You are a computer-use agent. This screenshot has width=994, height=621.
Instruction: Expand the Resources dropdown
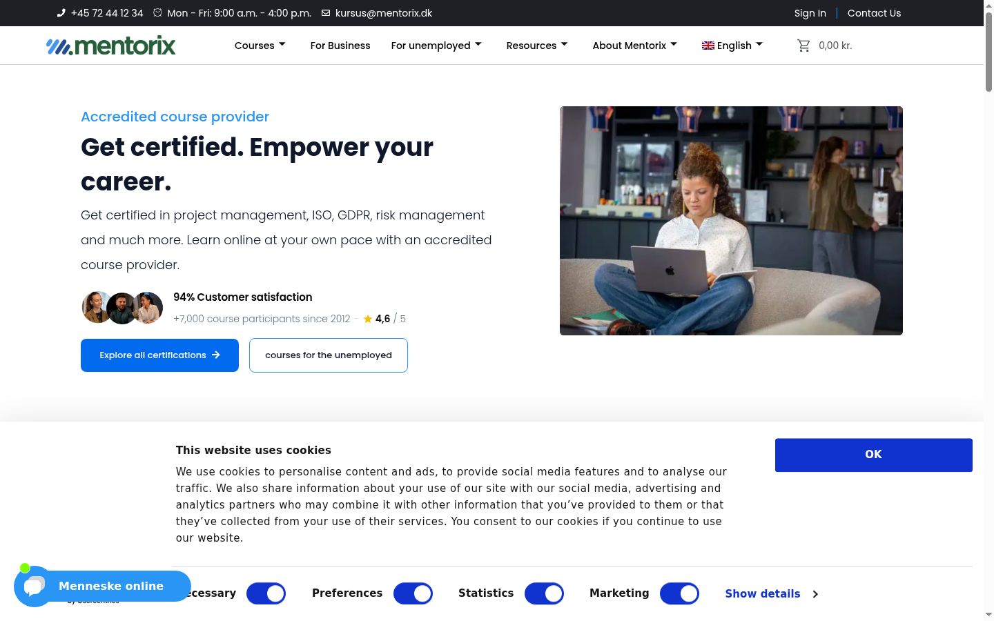click(538, 46)
